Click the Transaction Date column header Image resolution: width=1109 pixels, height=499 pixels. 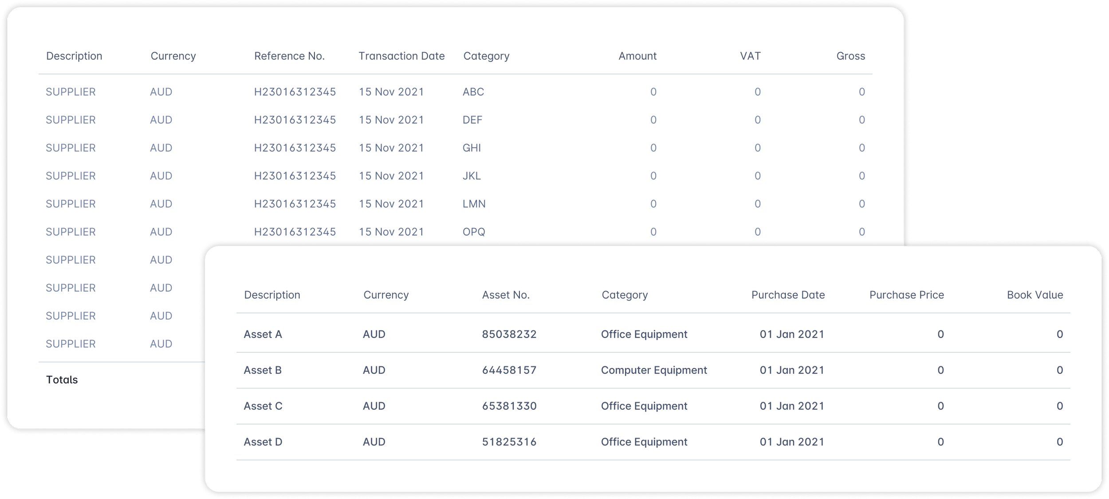[x=401, y=56]
